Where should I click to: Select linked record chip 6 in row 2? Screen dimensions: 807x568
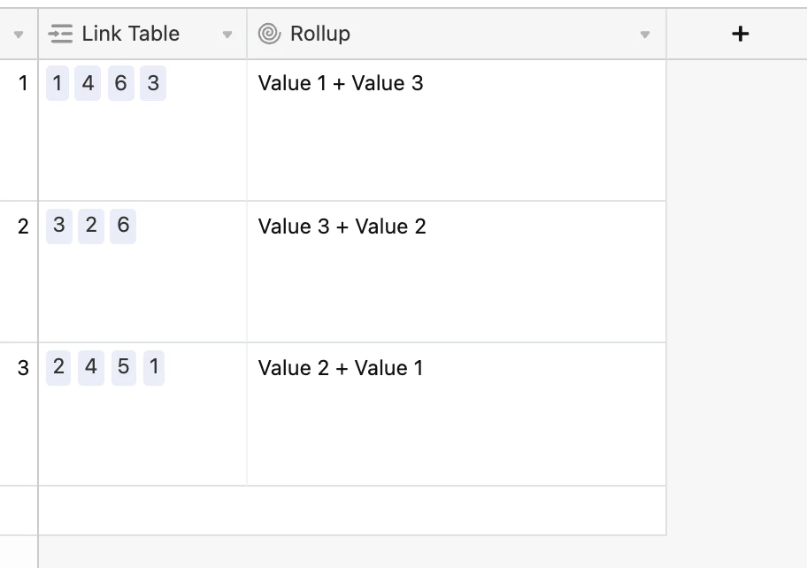point(123,226)
